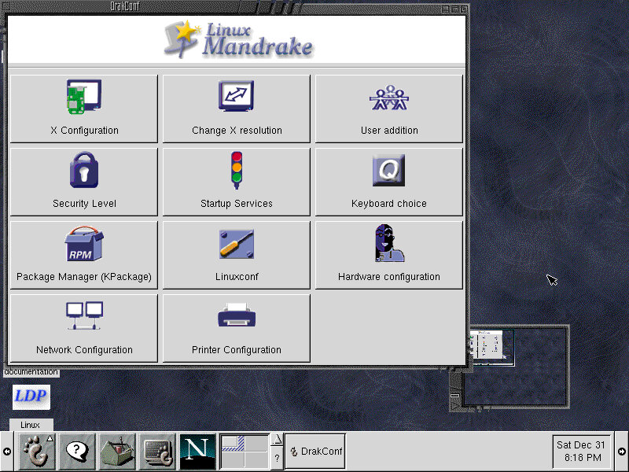Image resolution: width=629 pixels, height=472 pixels.
Task: Raise DrakConf from its taskbar button
Action: 314,451
